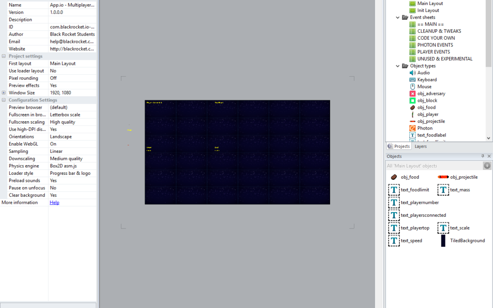Image resolution: width=493 pixels, height=308 pixels.
Task: Click the Email help@blackrocket value
Action: point(73,42)
